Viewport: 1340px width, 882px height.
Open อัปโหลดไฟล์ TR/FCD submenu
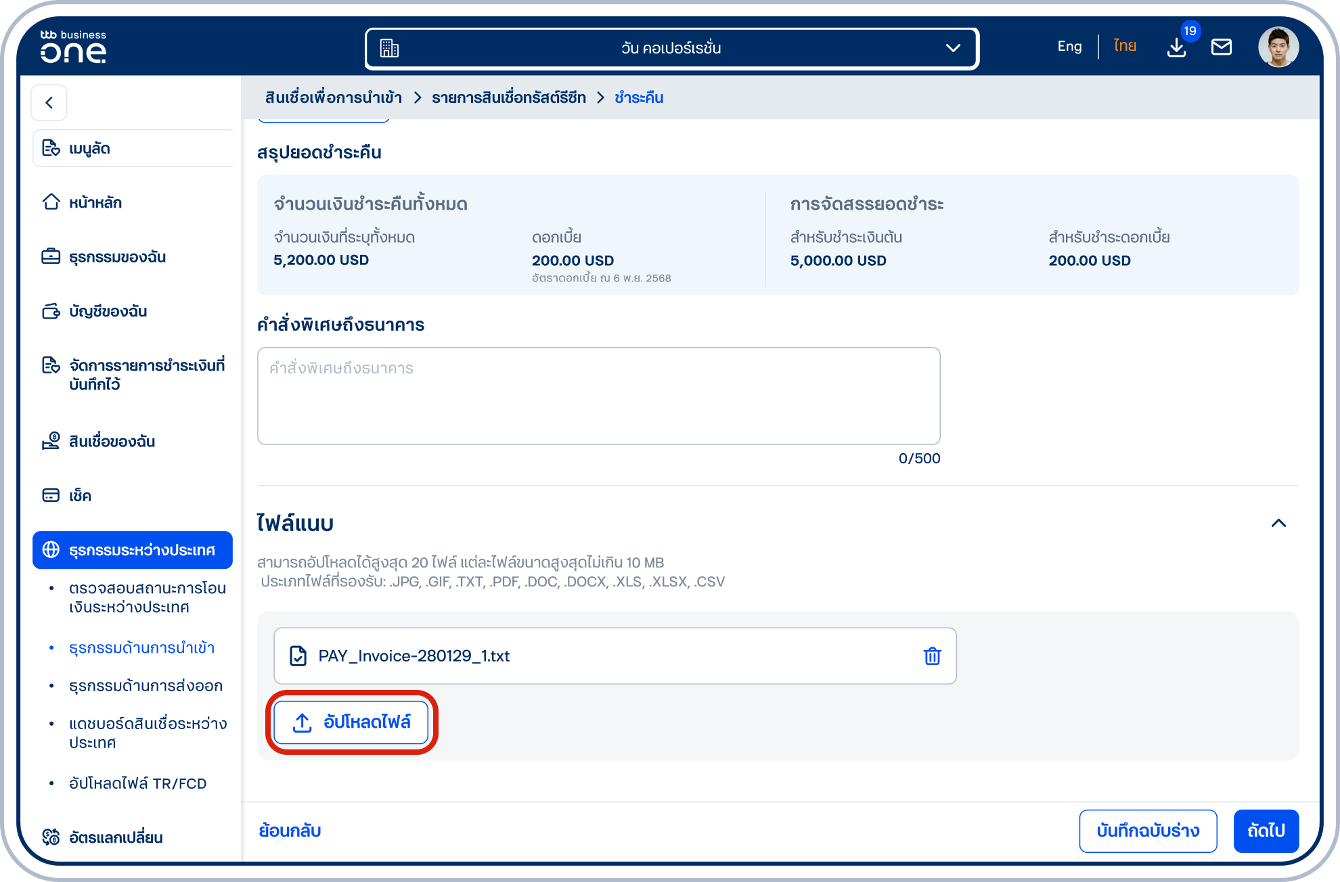[x=137, y=783]
